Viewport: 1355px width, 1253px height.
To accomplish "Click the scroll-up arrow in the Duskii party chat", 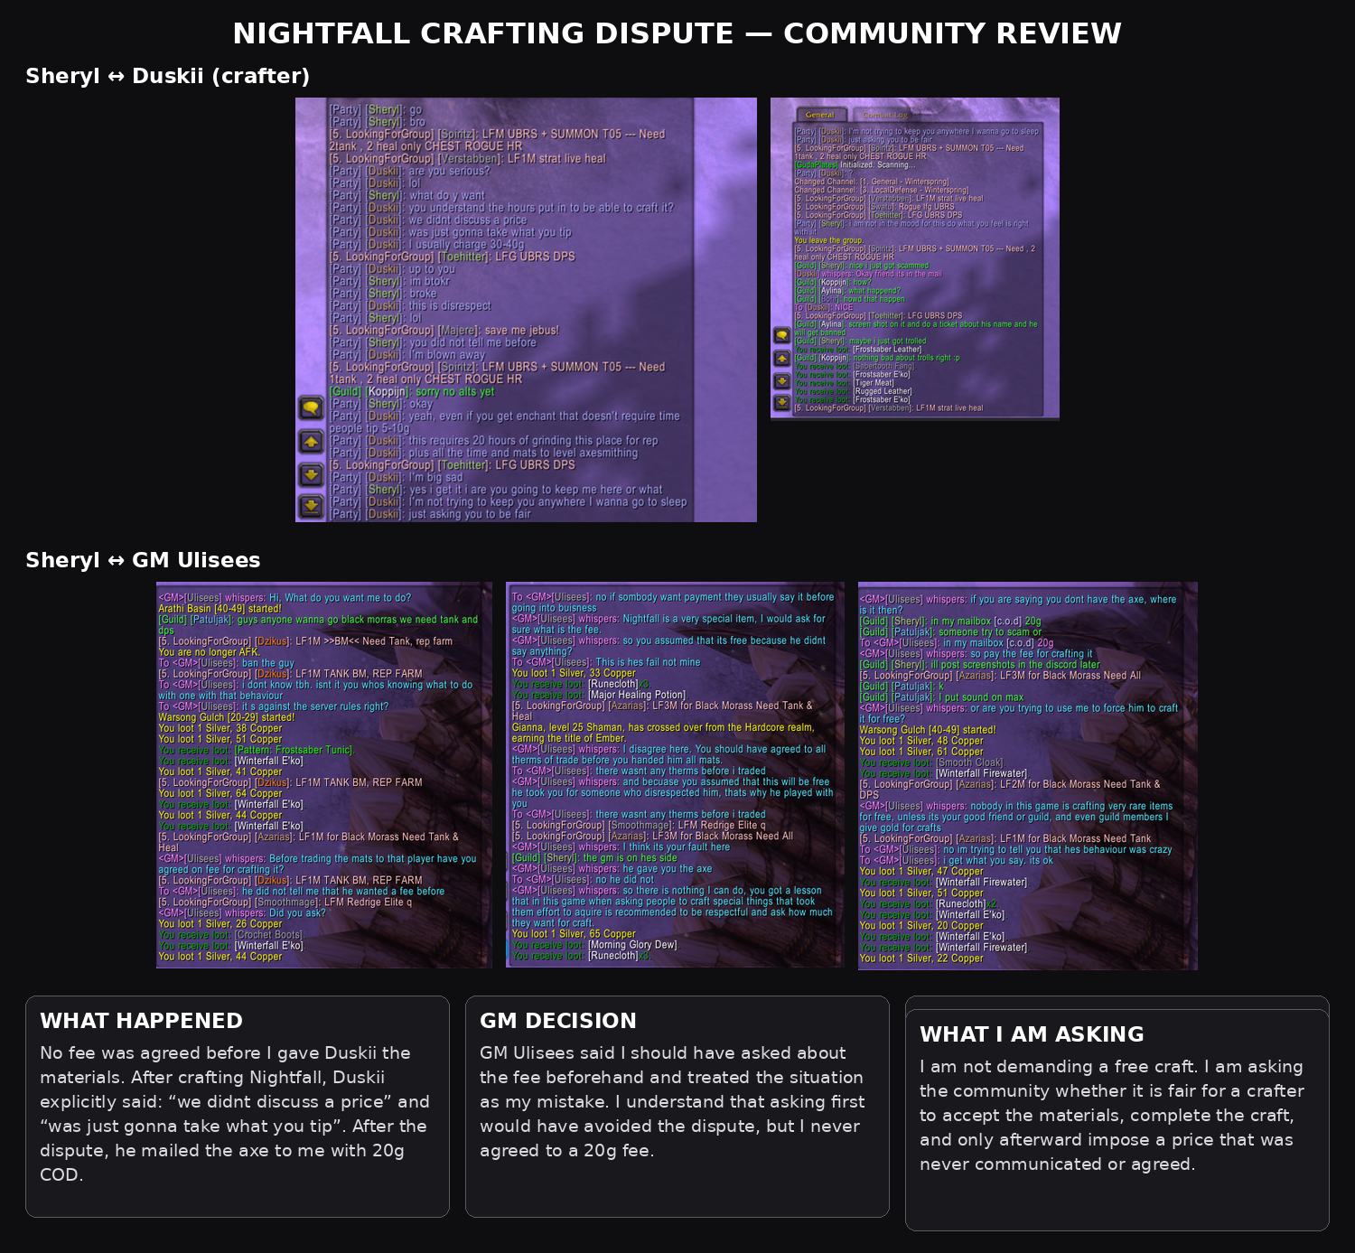I will click(x=312, y=442).
